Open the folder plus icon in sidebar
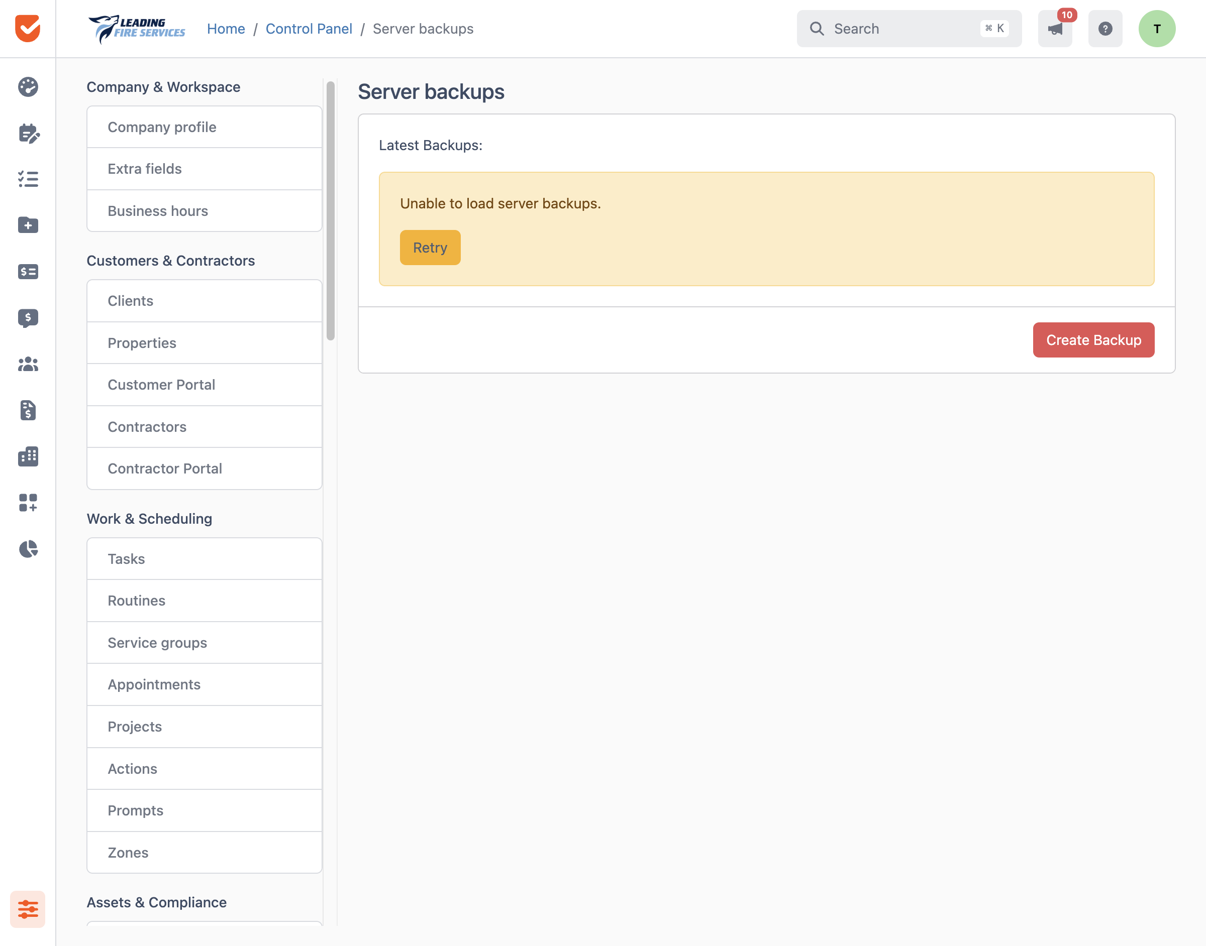1206x946 pixels. (28, 225)
